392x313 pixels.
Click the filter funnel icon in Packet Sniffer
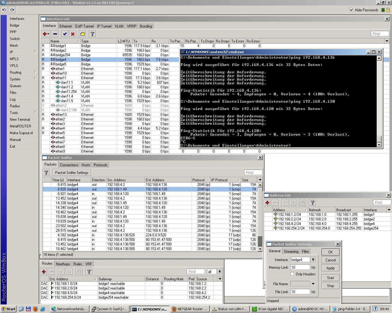pos(46,173)
